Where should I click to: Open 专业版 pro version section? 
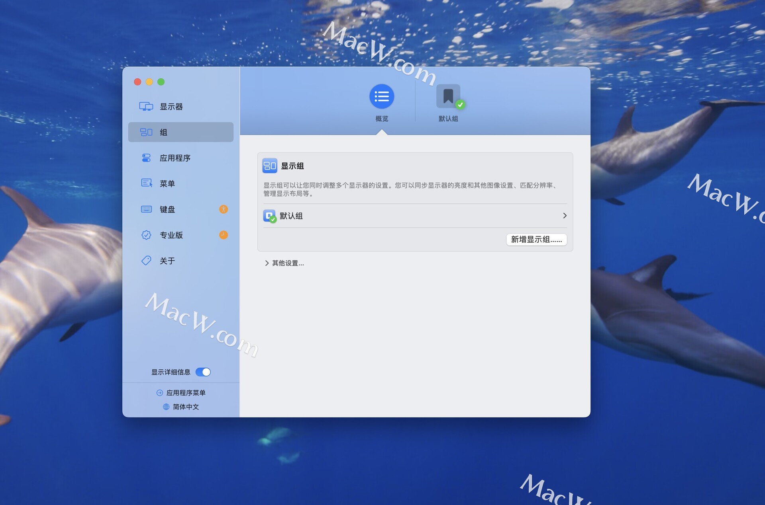[x=171, y=235]
